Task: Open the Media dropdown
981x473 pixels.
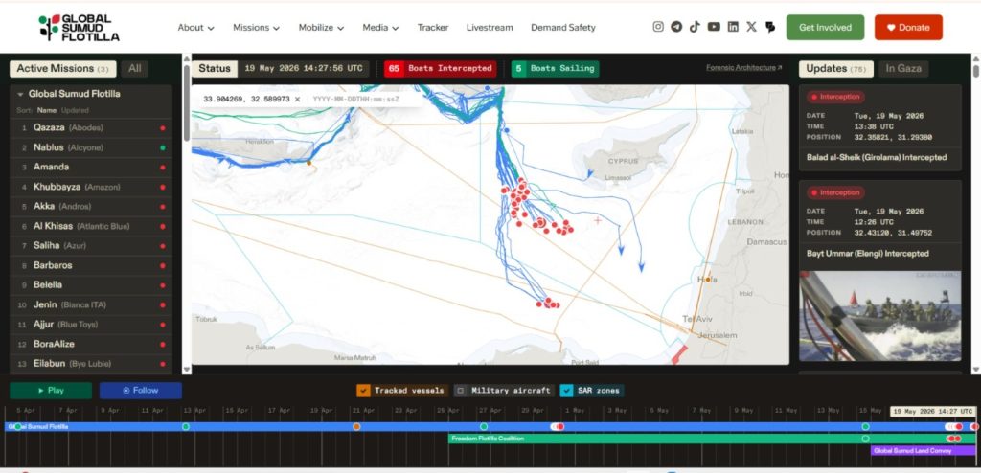Action: click(x=380, y=28)
